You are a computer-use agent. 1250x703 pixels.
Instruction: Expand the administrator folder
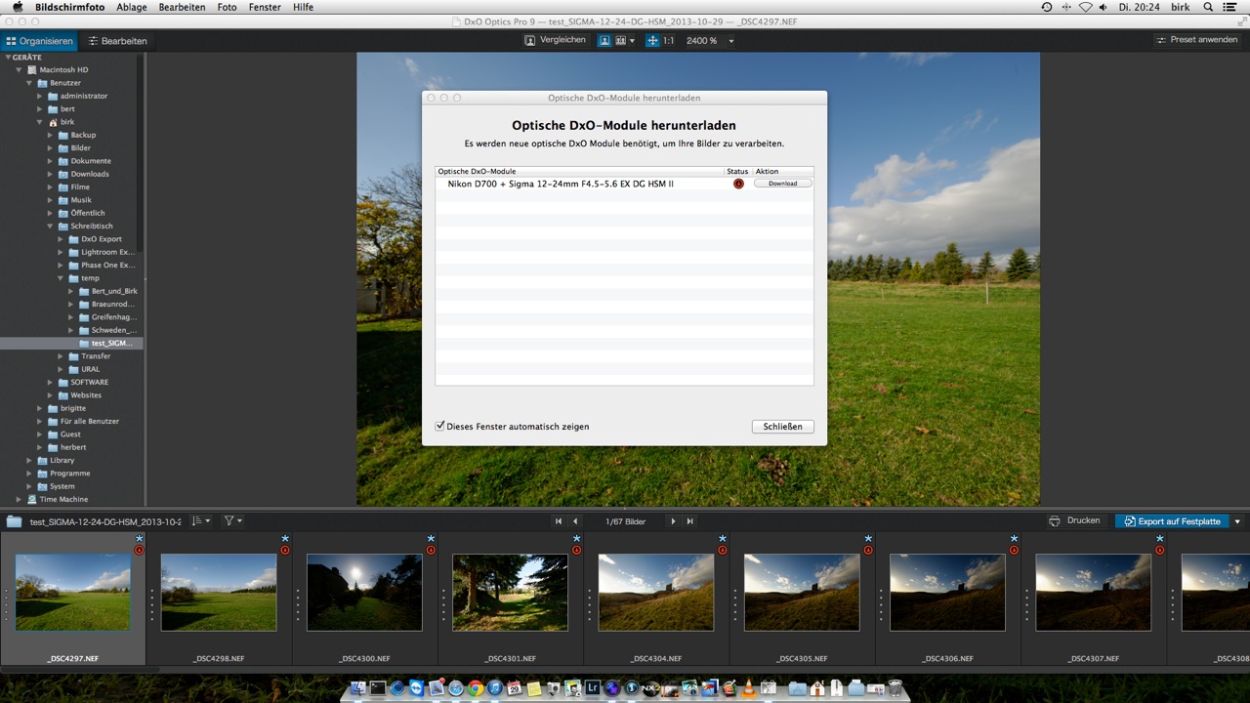pos(40,96)
